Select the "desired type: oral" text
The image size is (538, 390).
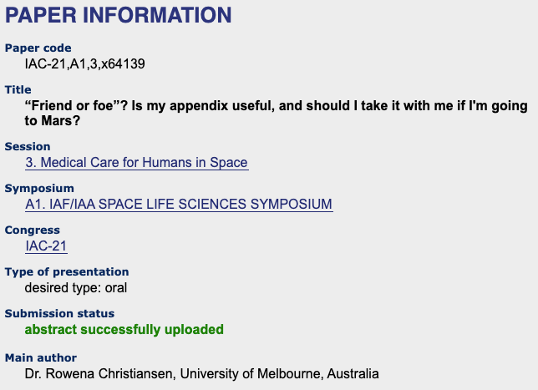point(76,287)
